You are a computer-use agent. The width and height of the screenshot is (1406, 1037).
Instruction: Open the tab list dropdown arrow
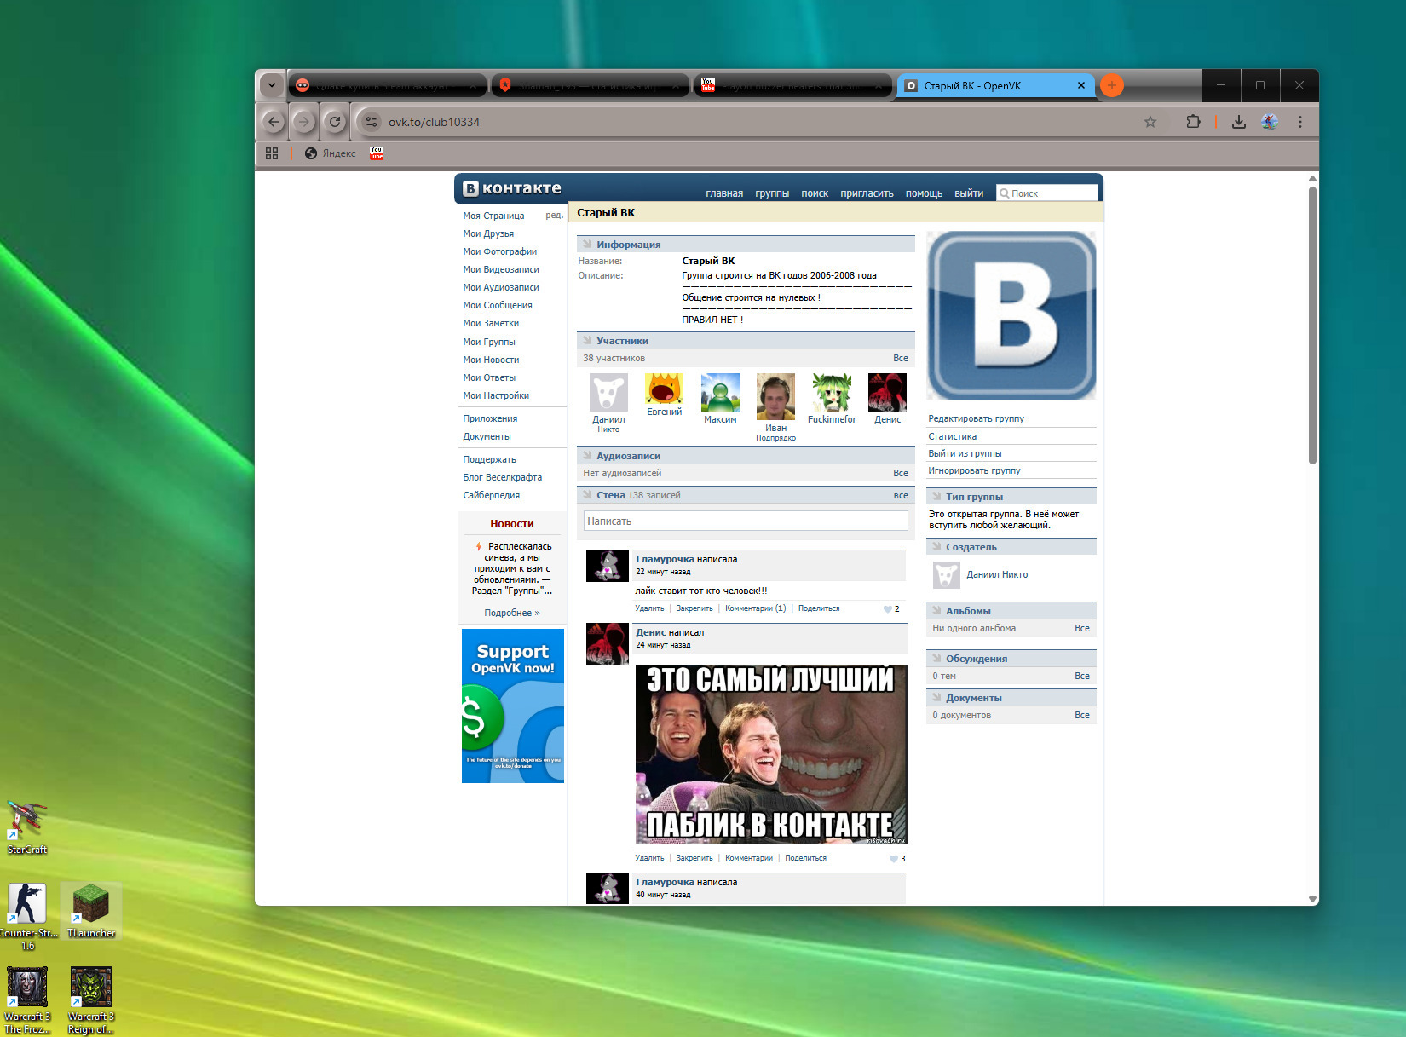click(x=271, y=85)
